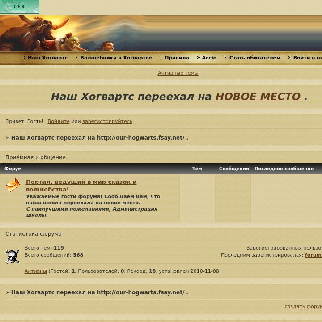Open Стать обитателем registration menu item
The width and height of the screenshot is (322, 322).
(x=254, y=58)
